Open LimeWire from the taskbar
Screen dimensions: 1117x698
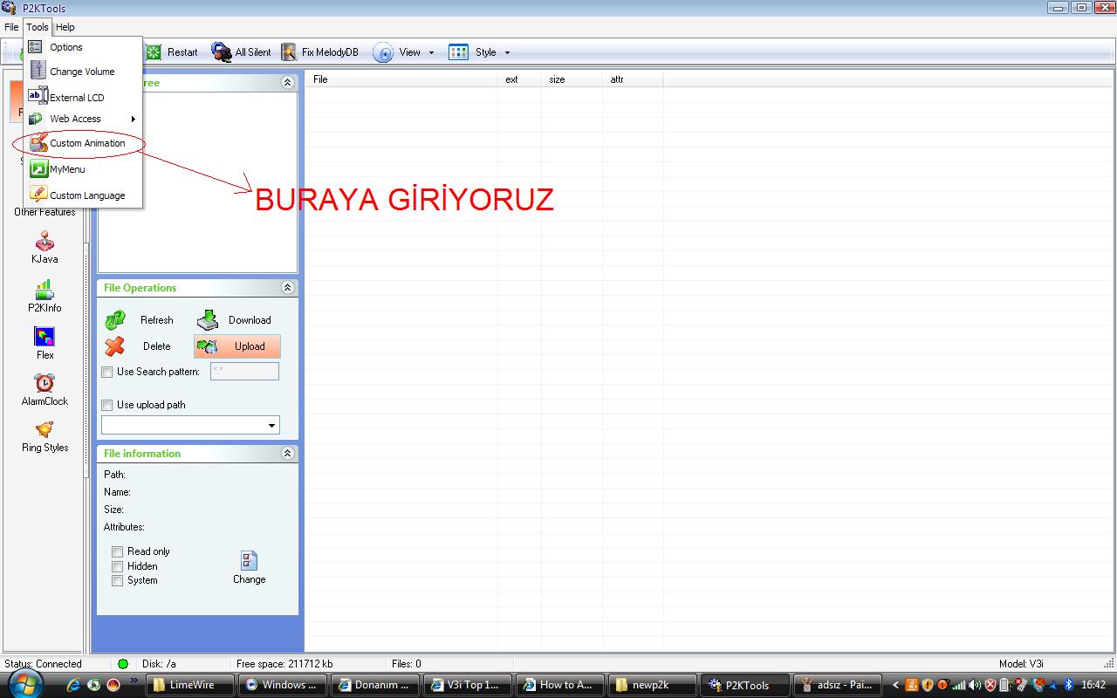point(190,685)
